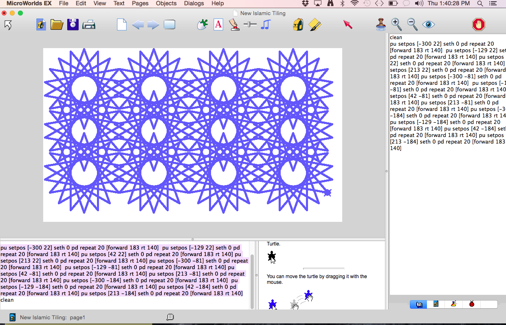Switch to the Procedures (open book) tab
This screenshot has height=325, width=506.
(419, 304)
